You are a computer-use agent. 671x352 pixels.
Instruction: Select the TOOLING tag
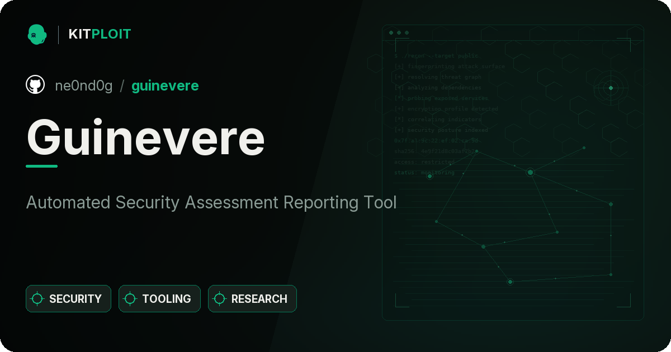point(159,299)
